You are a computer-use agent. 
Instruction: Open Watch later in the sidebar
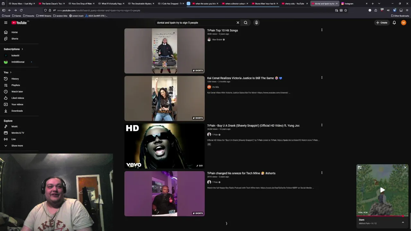coord(19,91)
